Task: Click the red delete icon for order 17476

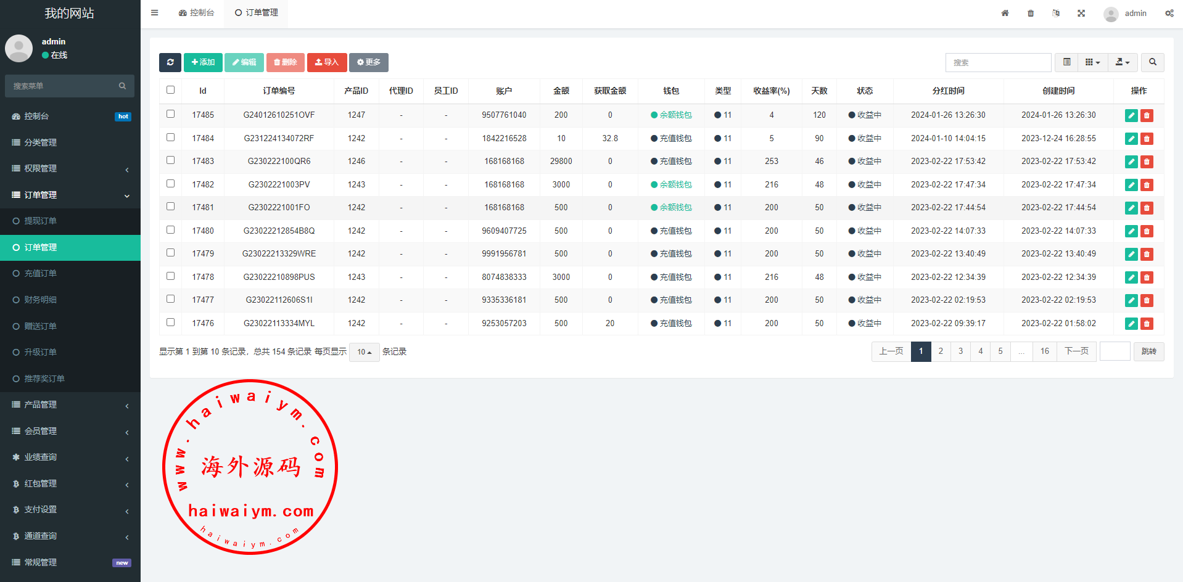Action: (x=1147, y=324)
